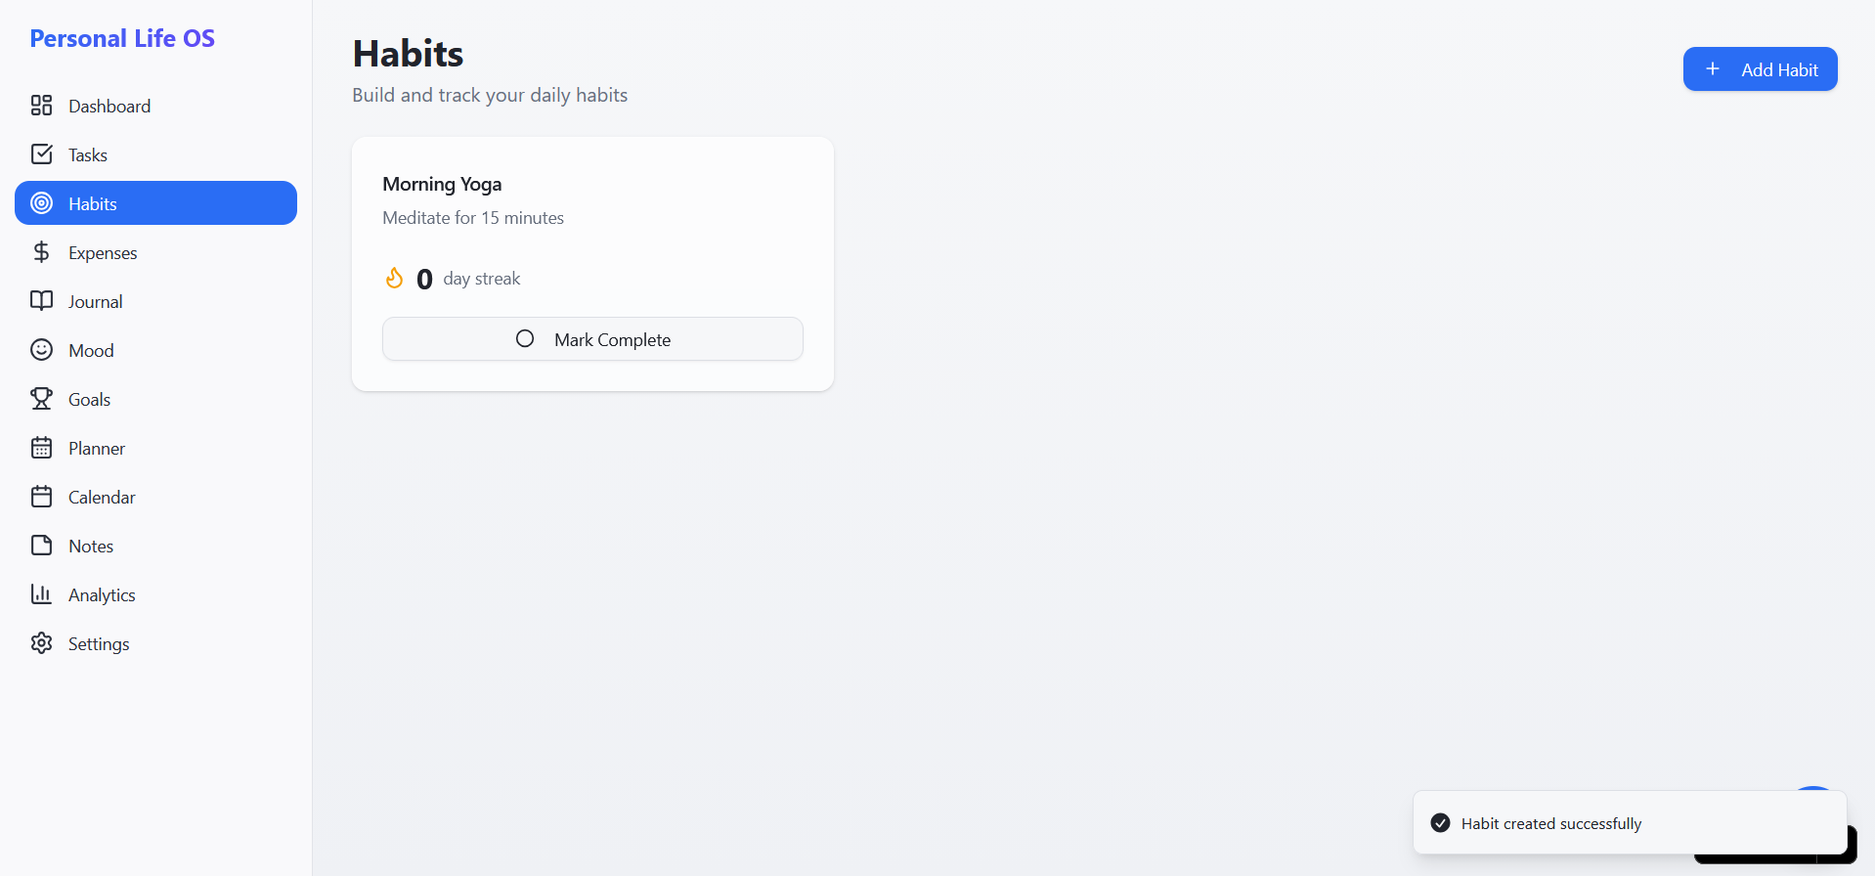This screenshot has height=876, width=1875.
Task: Click the Notes file icon
Action: [41, 546]
